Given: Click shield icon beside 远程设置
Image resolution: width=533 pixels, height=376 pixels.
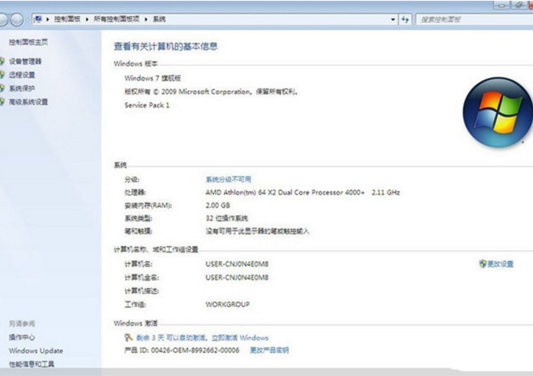Looking at the screenshot, I should 2,75.
